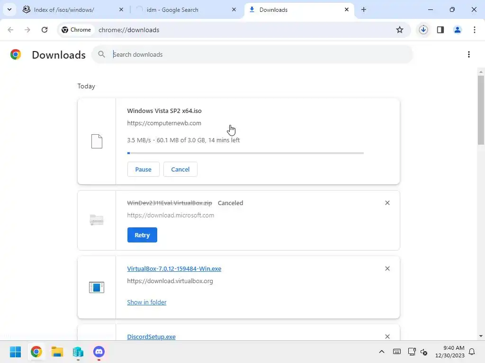The width and height of the screenshot is (485, 363).
Task: Click the Vista ISO download progress bar
Action: pyautogui.click(x=246, y=153)
